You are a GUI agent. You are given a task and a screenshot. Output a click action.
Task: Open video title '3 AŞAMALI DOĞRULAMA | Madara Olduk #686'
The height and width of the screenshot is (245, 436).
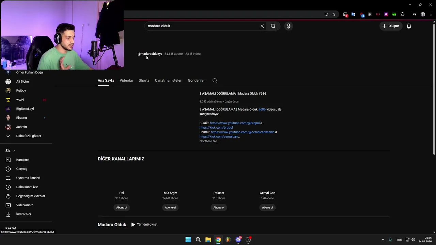point(233,94)
